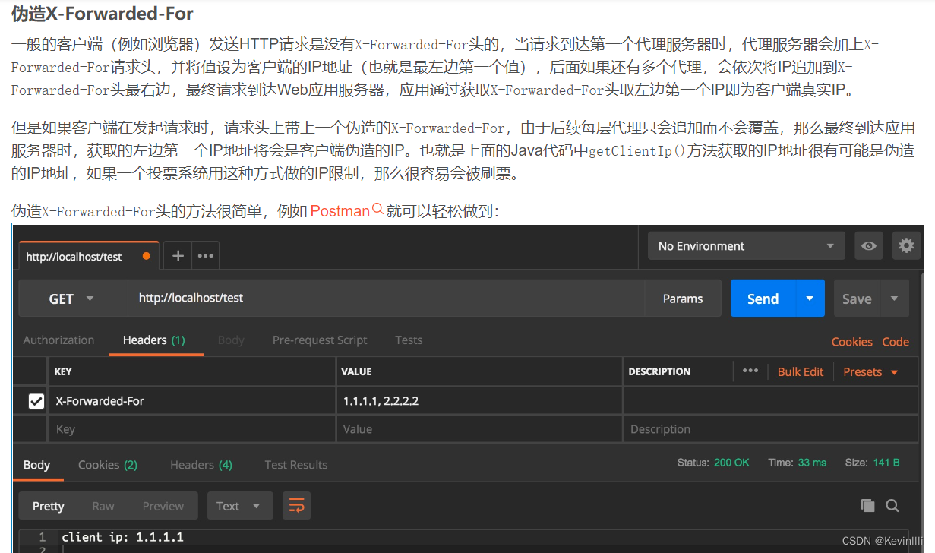Open the GET method dropdown
Viewport: 935px width, 553px height.
72,299
